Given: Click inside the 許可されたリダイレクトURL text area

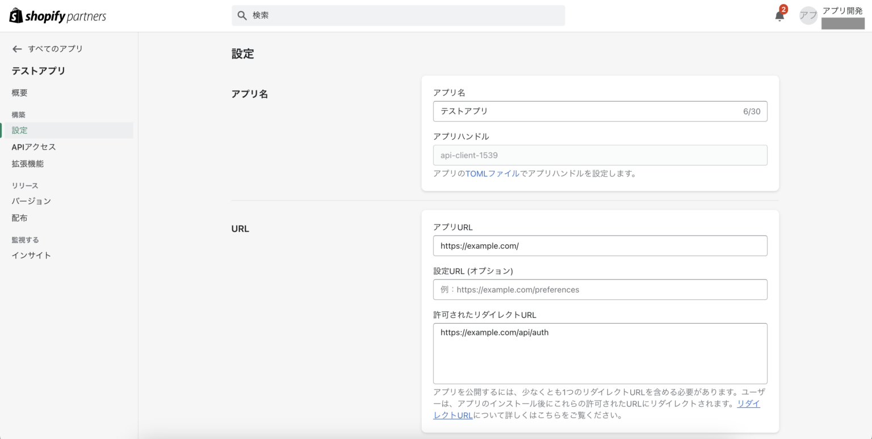Looking at the screenshot, I should coord(600,352).
